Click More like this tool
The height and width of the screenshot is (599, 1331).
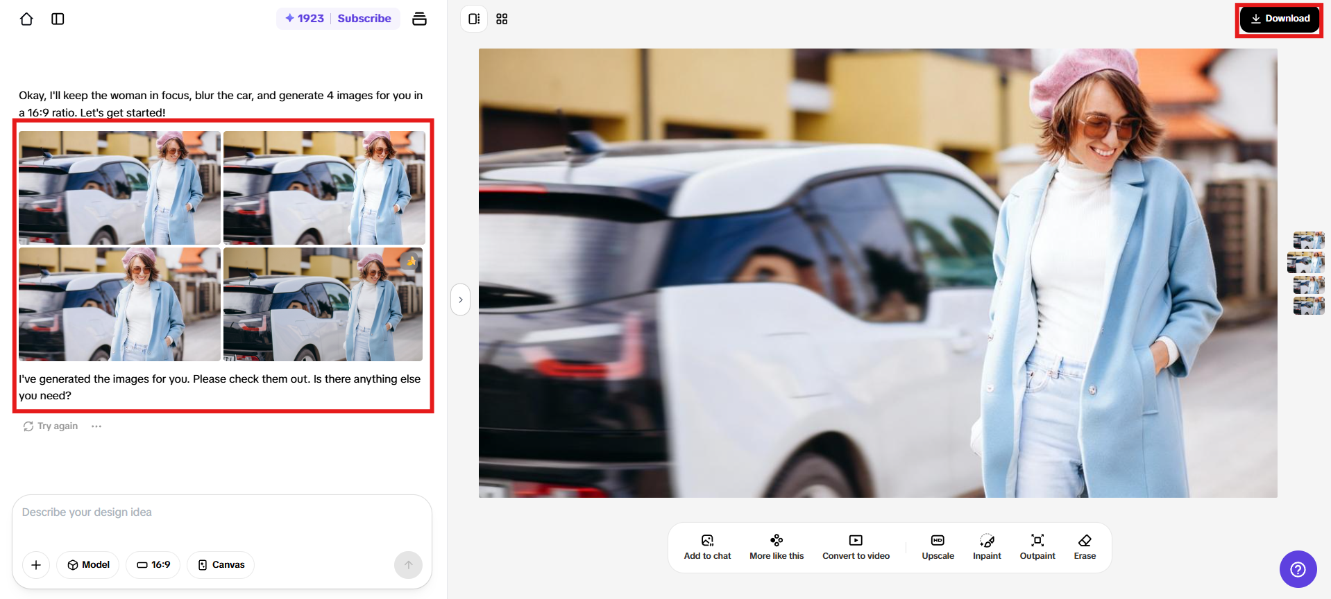click(777, 547)
